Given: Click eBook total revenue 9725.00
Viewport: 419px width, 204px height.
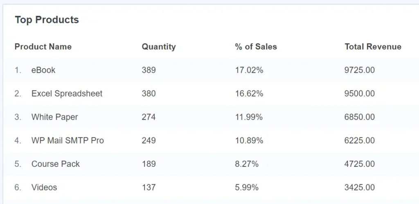Looking at the screenshot, I should click(x=359, y=70).
